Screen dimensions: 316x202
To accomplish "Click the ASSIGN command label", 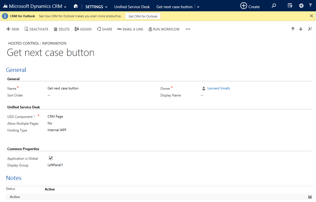I will coord(86,29).
